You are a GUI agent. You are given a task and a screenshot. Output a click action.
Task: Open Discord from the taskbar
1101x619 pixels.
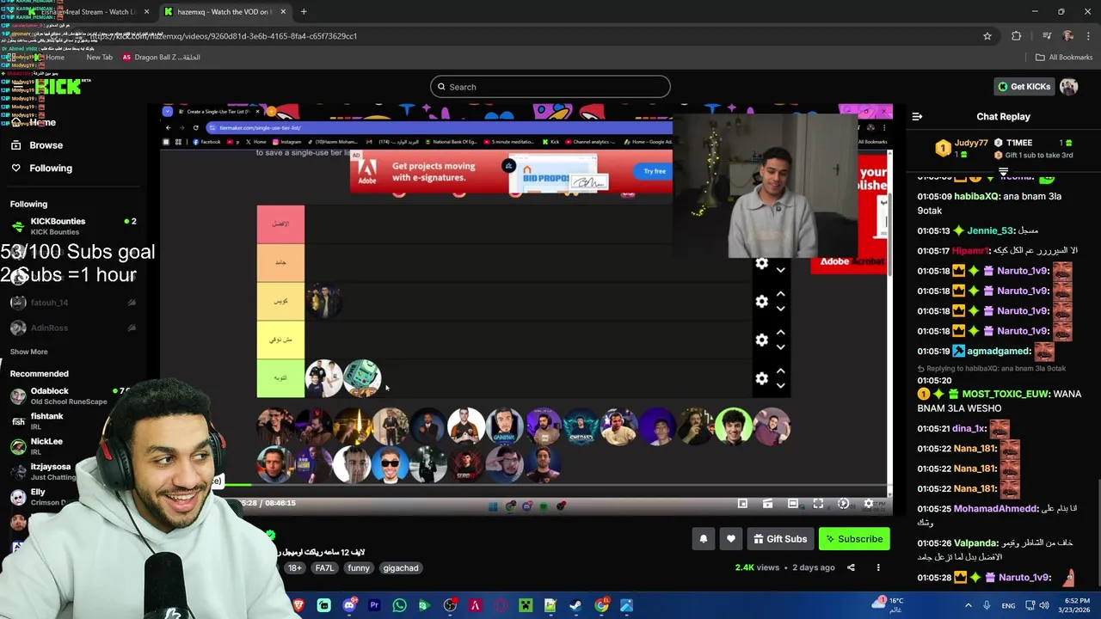[x=348, y=605]
